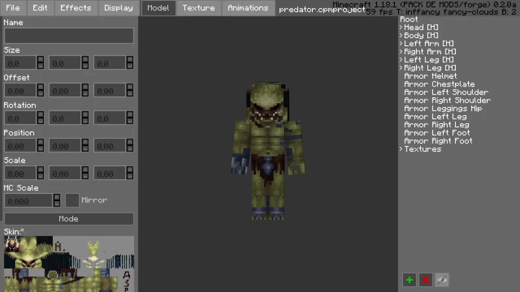Switch to the Texture tab

(198, 8)
